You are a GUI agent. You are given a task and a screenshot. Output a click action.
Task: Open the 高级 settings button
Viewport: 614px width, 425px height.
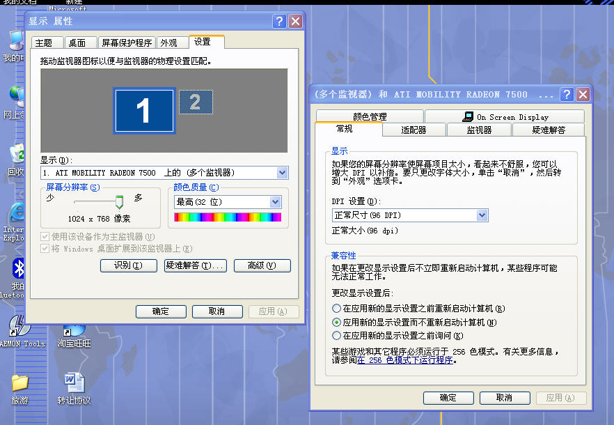pyautogui.click(x=262, y=265)
